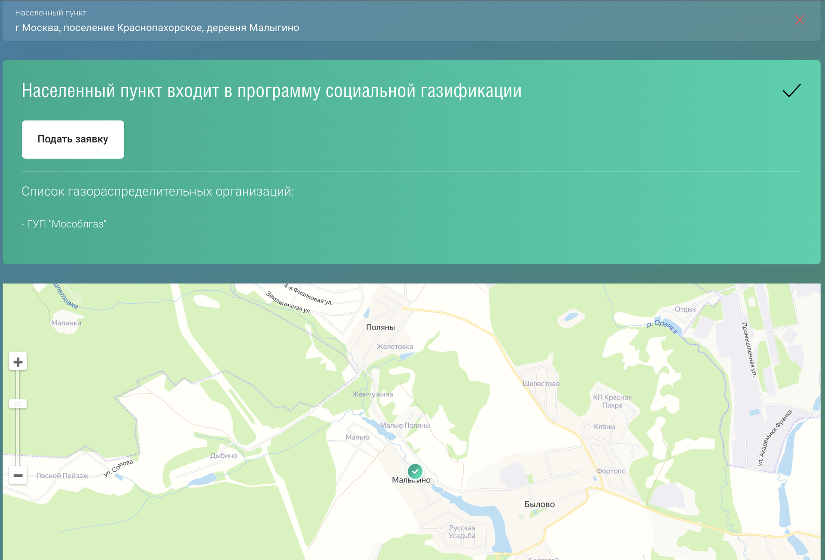
Task: Click the green checkmark map marker
Action: click(x=415, y=471)
